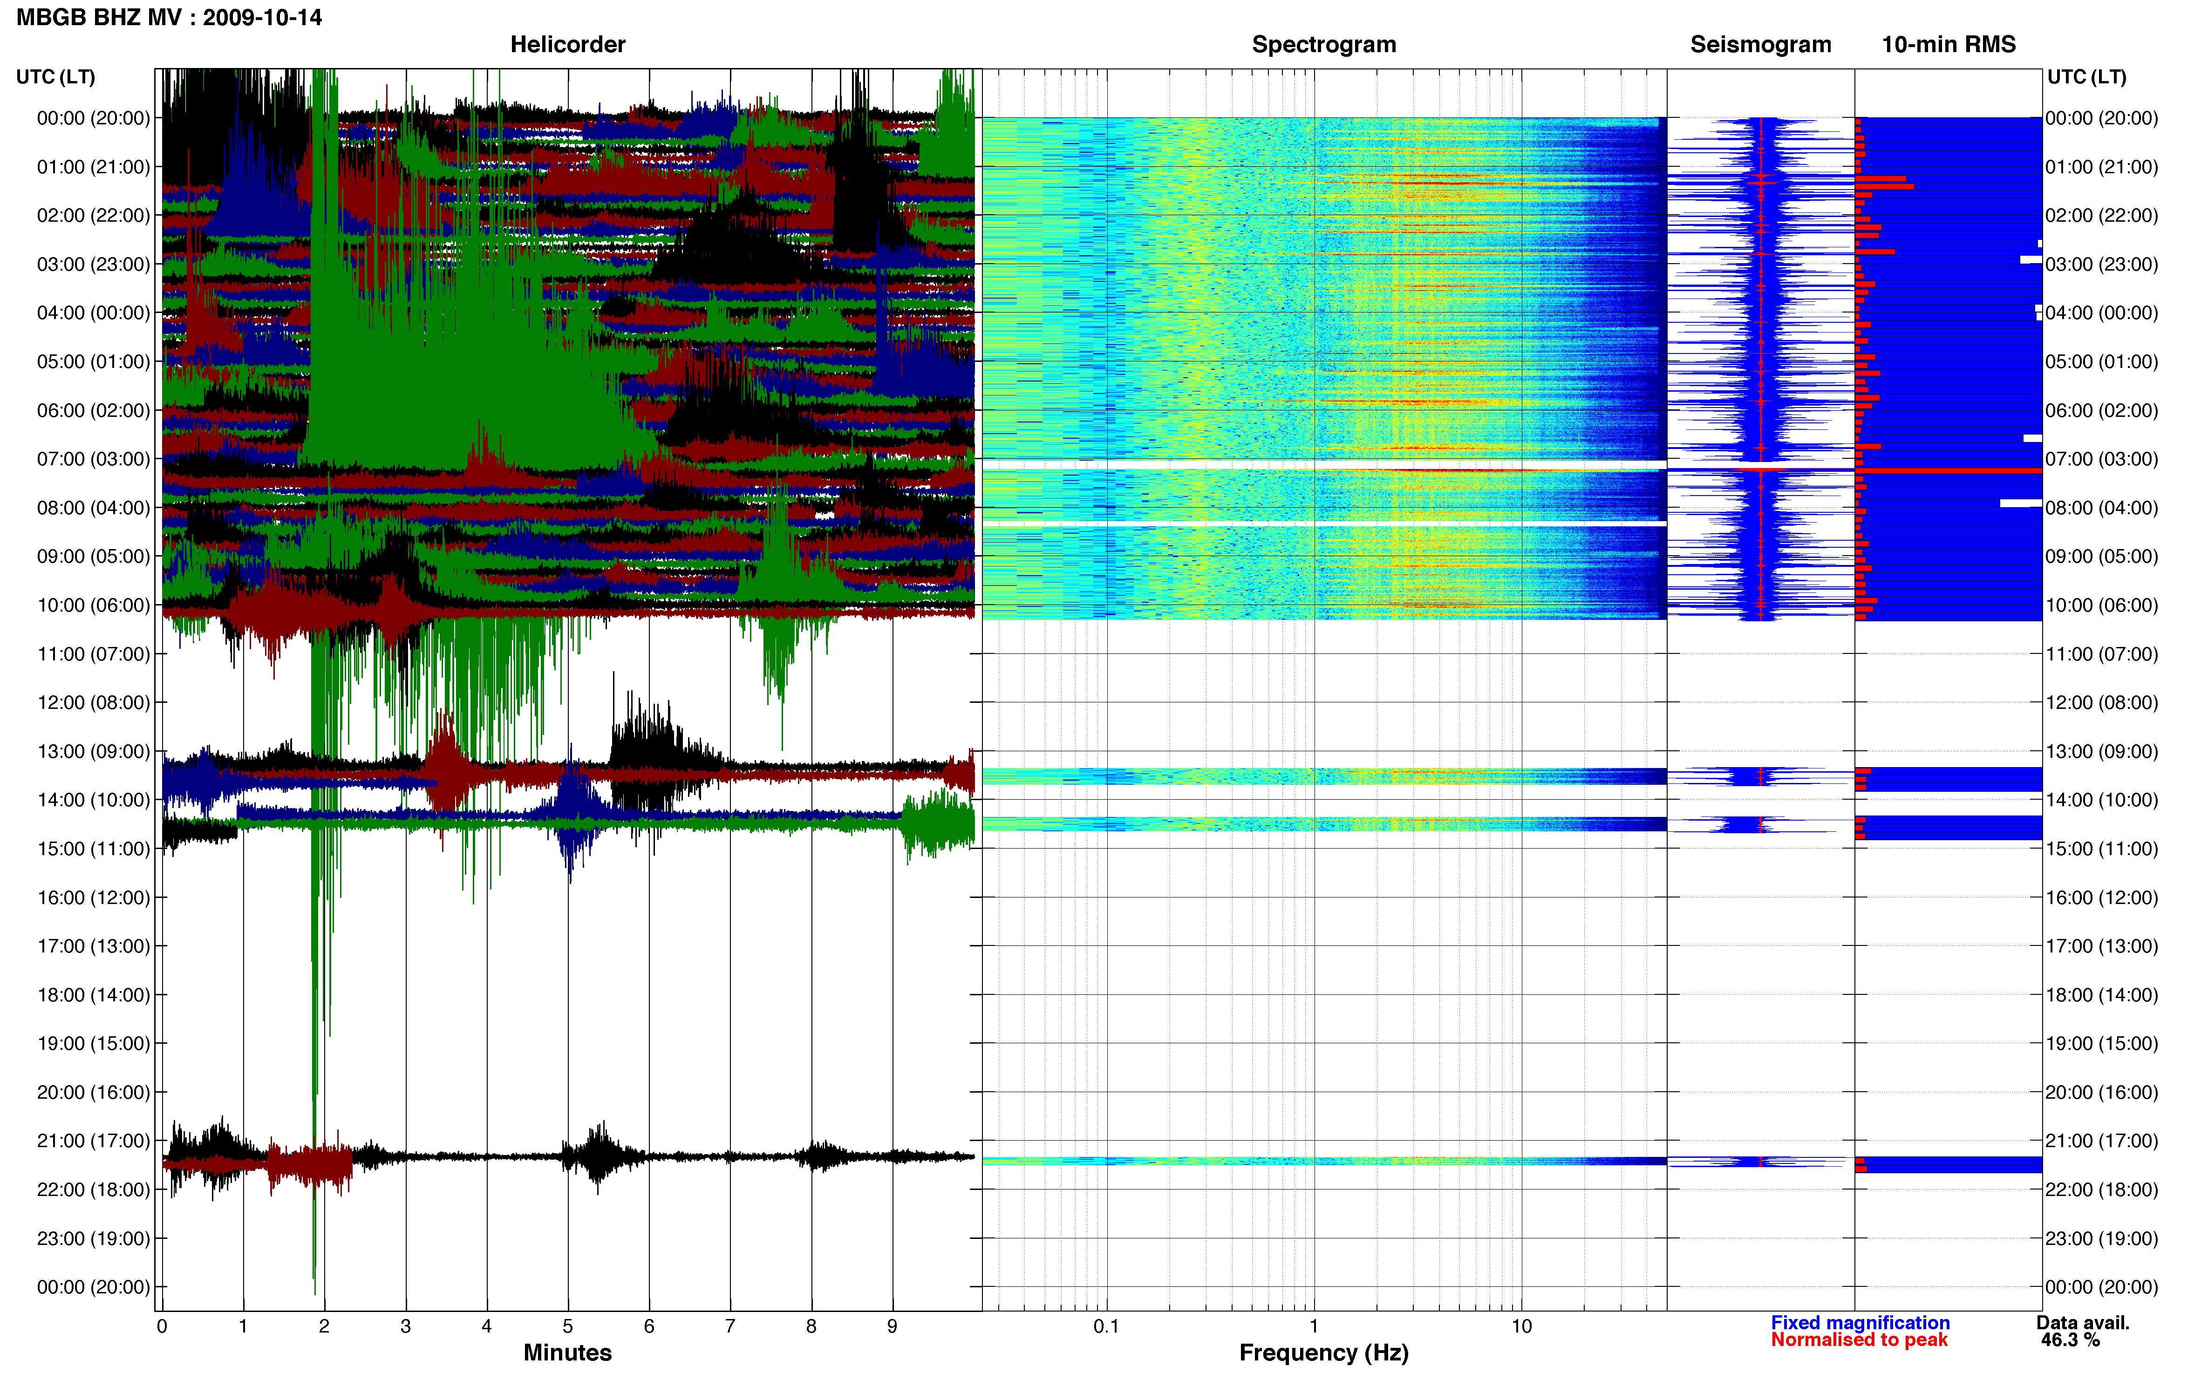Viewport: 2208px width, 1380px height.
Task: Click the red Normalised to peak legend text
Action: point(1859,1340)
